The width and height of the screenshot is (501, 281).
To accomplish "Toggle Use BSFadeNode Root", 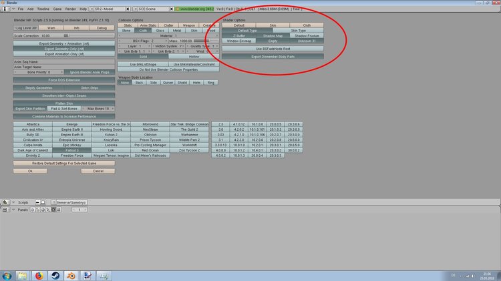I will pos(273,49).
